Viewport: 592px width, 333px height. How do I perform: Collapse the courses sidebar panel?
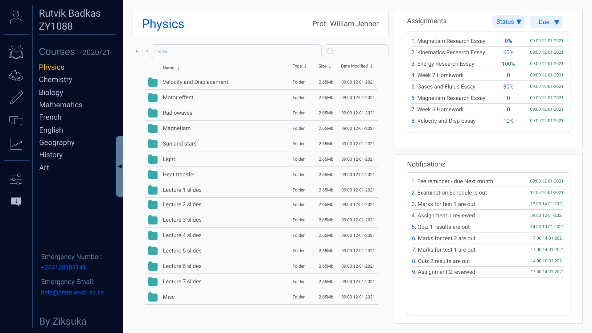[x=120, y=166]
